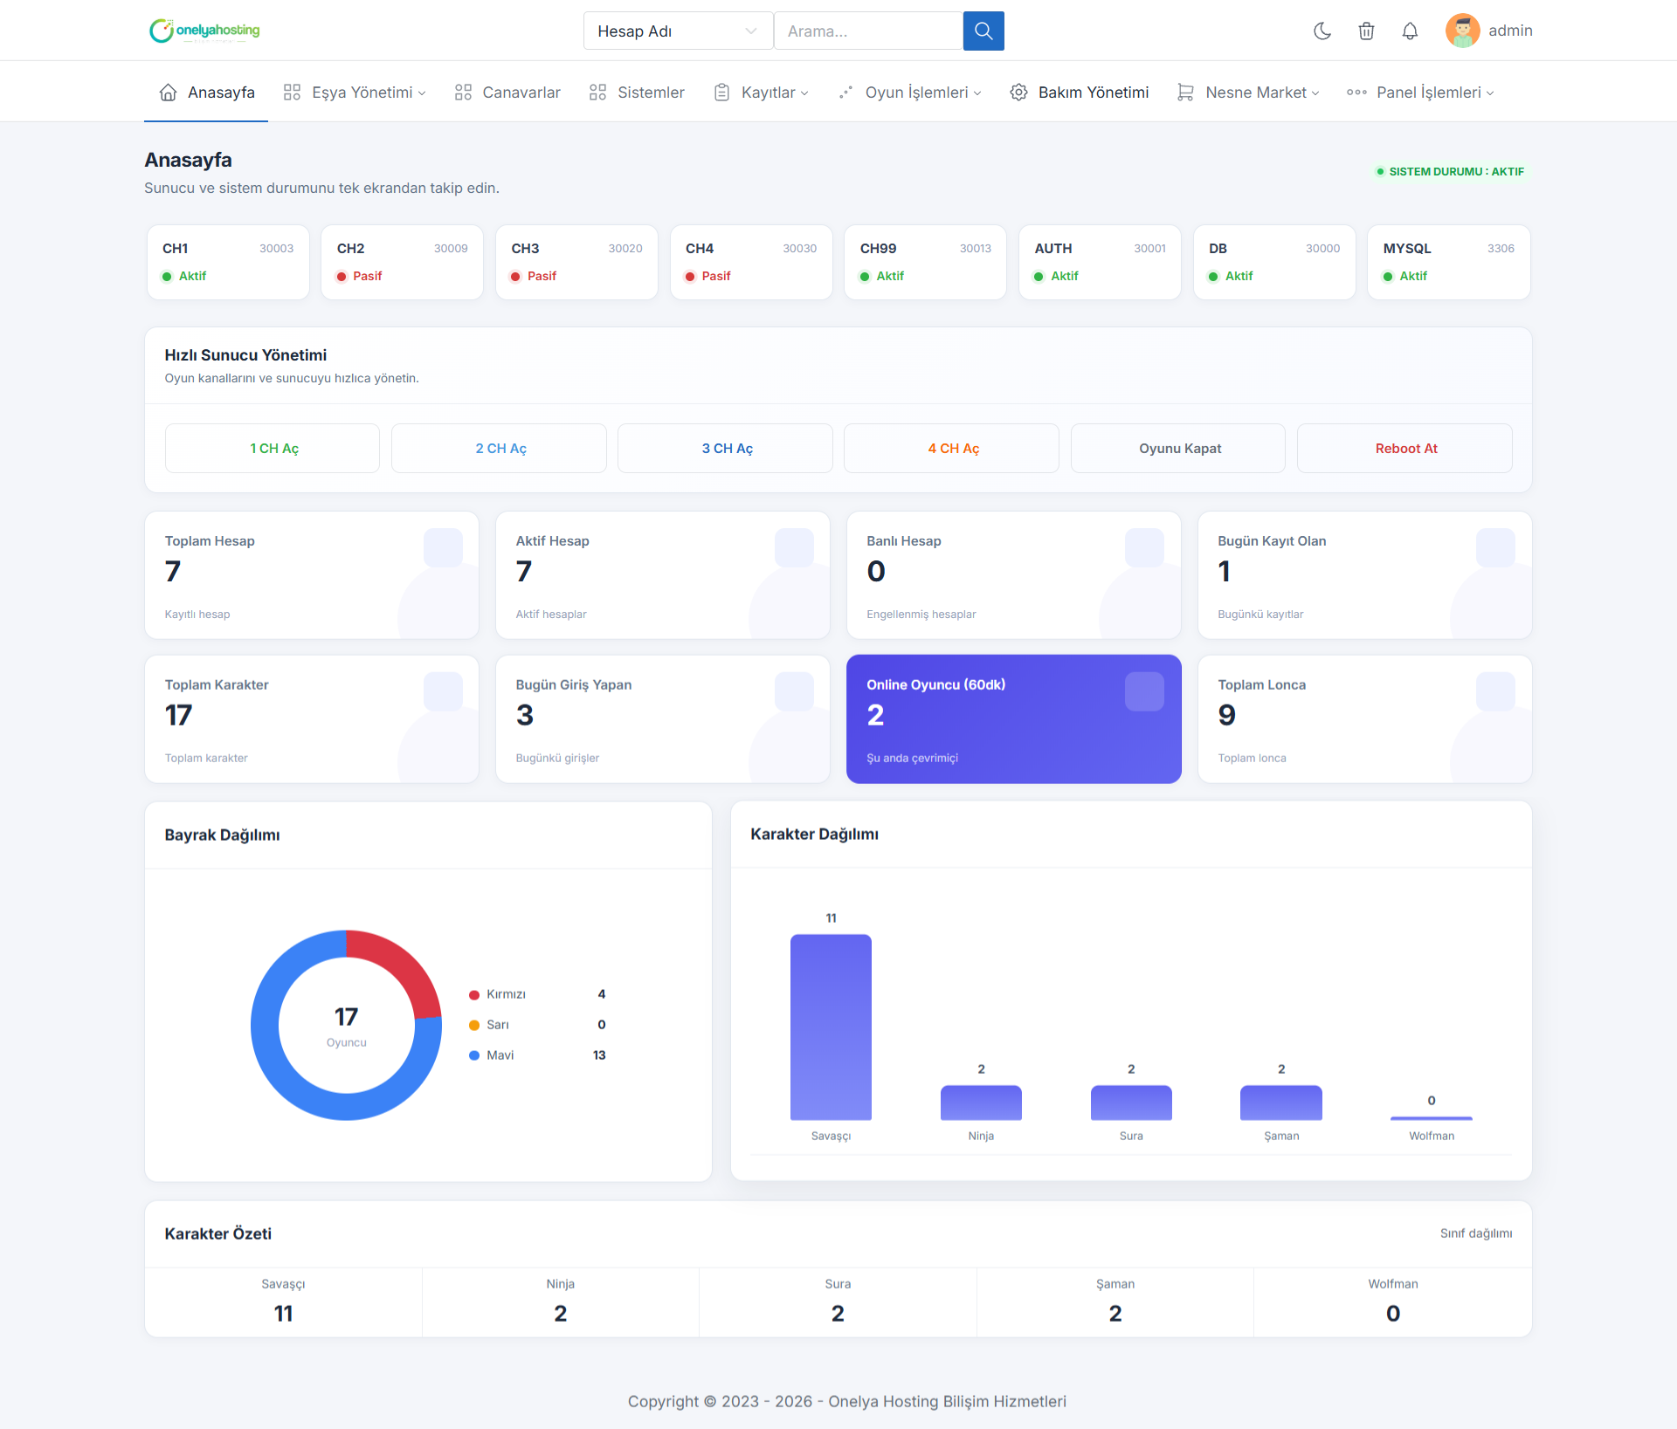1677x1429 pixels.
Task: Click the admin avatar picture
Action: pyautogui.click(x=1462, y=31)
